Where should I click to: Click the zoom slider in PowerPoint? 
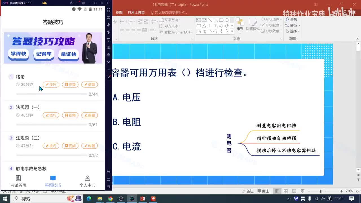[x=324, y=191]
